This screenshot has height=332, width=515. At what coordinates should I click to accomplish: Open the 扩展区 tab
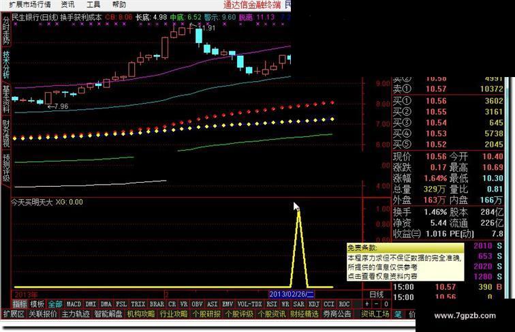(x=14, y=314)
